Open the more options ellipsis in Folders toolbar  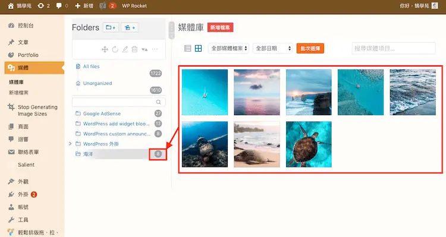(x=155, y=49)
